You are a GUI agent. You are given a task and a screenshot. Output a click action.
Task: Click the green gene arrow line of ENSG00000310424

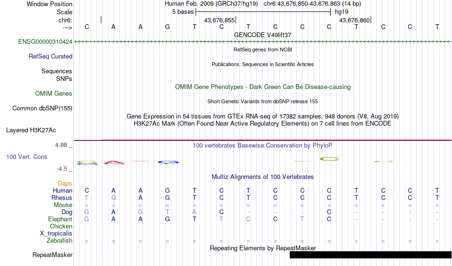pyautogui.click(x=263, y=42)
